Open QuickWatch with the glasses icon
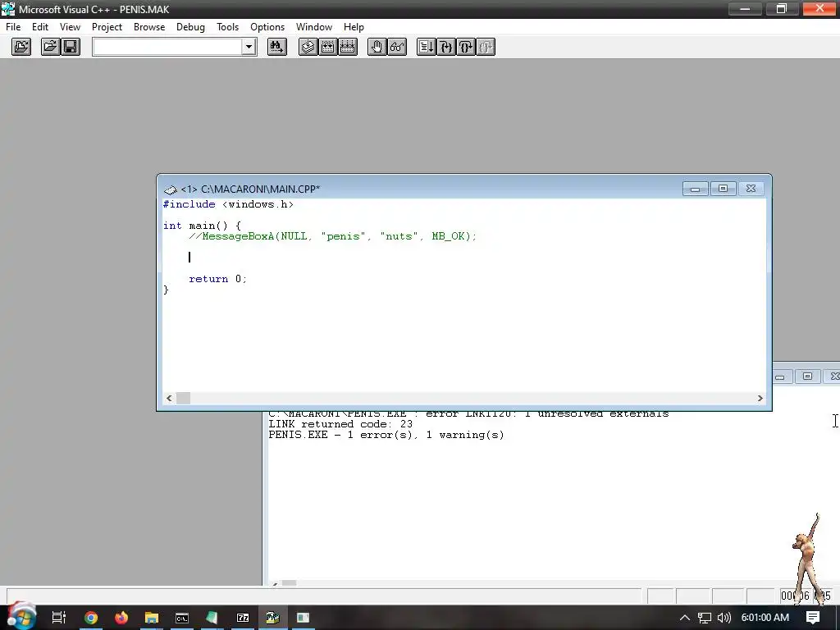Screen dimensions: 840x630 397,47
